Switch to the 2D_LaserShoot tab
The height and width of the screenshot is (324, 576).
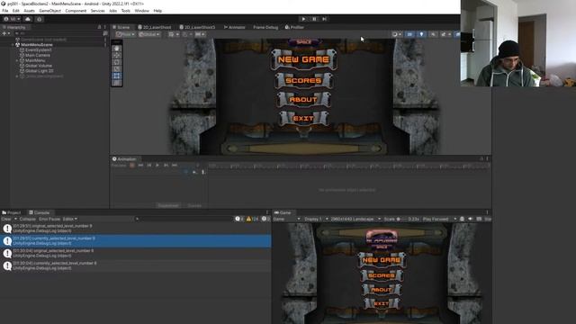(155, 27)
